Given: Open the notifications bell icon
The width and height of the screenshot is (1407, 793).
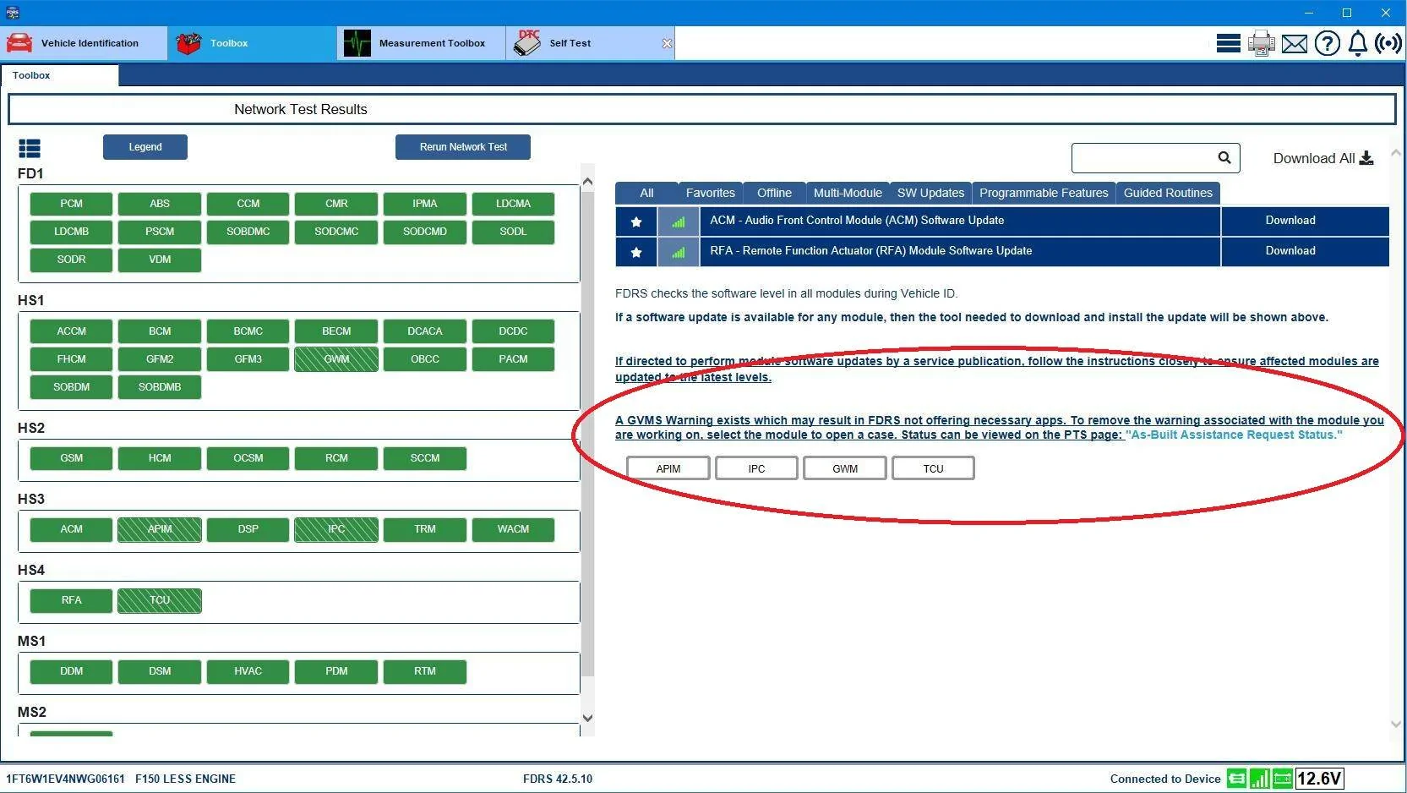Looking at the screenshot, I should pyautogui.click(x=1357, y=43).
